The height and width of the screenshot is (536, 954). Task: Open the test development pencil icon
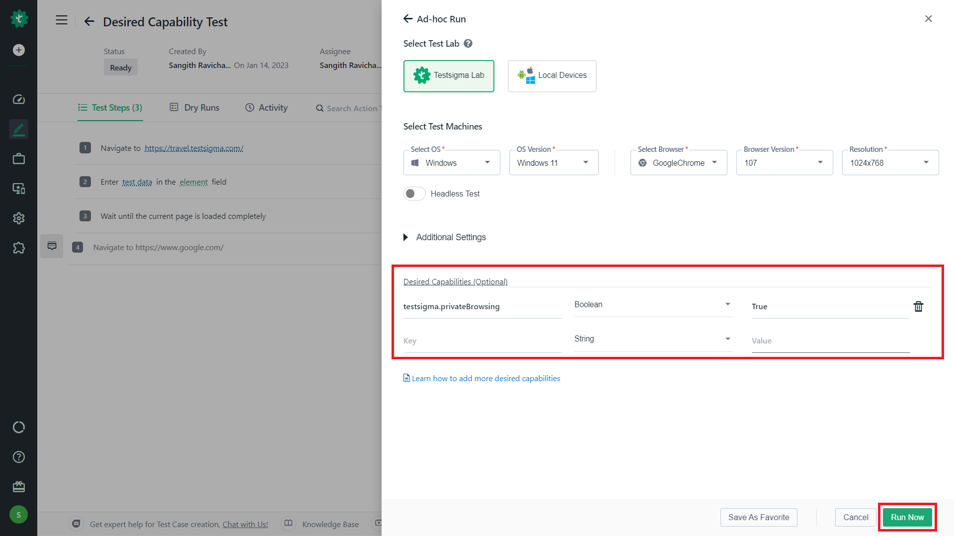(19, 129)
